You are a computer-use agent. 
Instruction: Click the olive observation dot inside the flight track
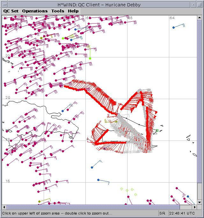(116, 121)
